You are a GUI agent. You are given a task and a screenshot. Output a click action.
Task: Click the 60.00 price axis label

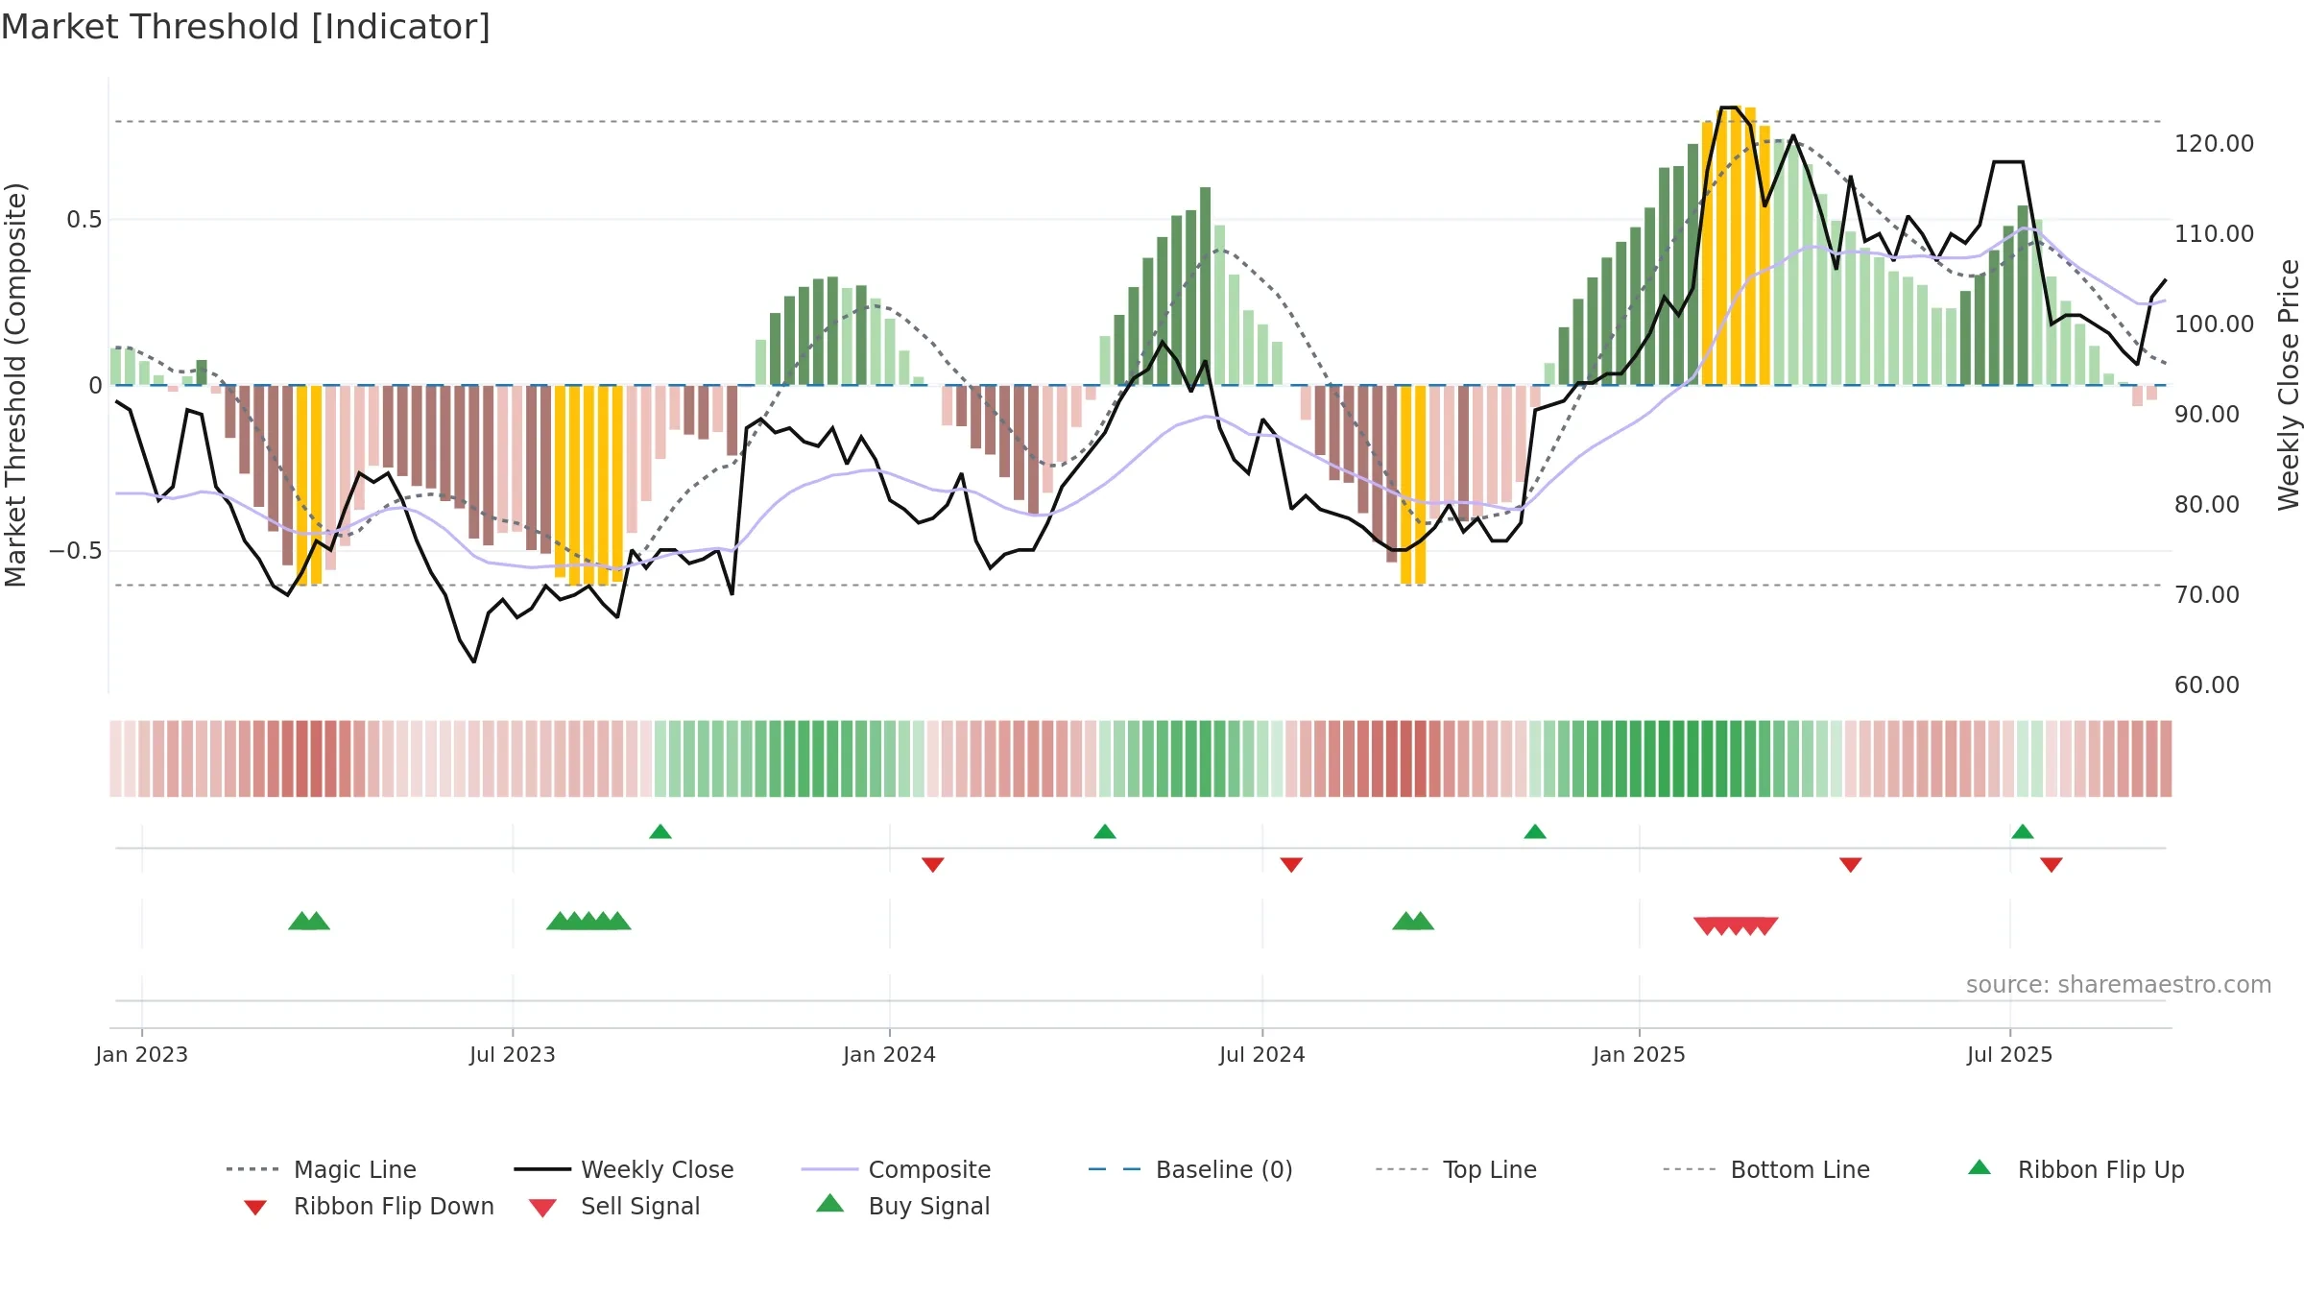(x=2207, y=685)
